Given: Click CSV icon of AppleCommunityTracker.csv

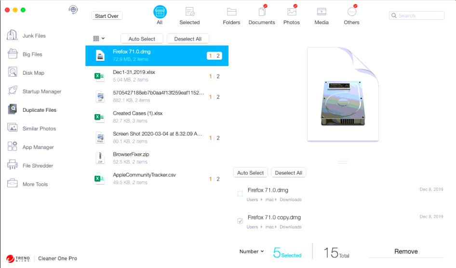Looking at the screenshot, I should click(99, 179).
